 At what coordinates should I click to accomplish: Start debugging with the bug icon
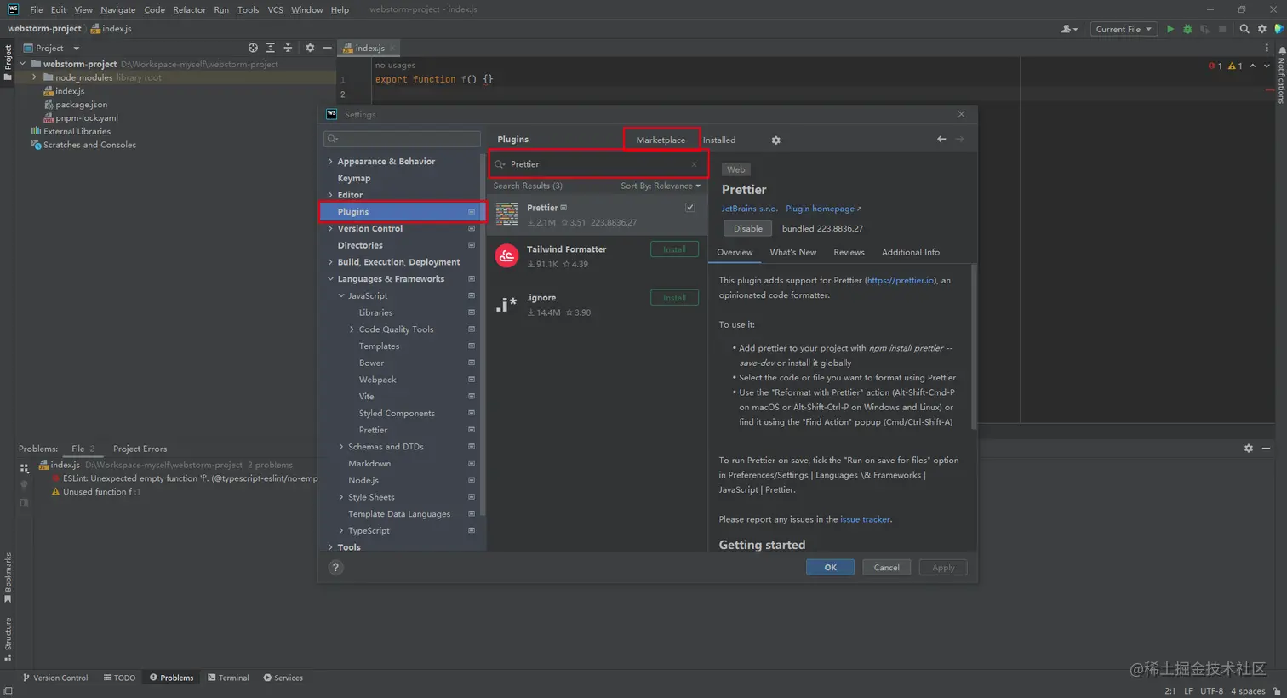1187,29
